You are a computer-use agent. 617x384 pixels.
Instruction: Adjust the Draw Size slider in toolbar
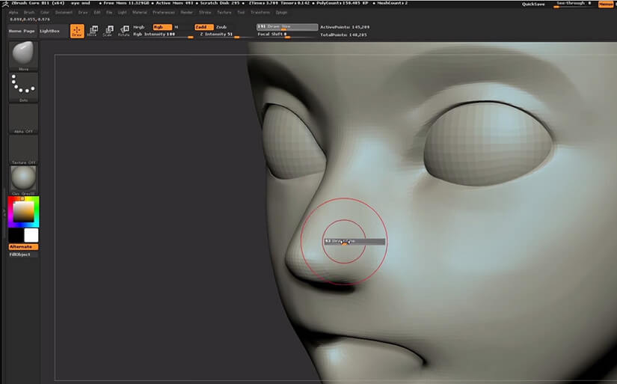click(x=287, y=27)
